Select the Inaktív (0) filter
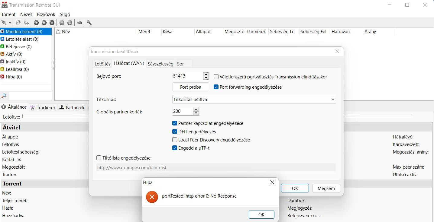The width and height of the screenshot is (434, 222). coord(26,62)
